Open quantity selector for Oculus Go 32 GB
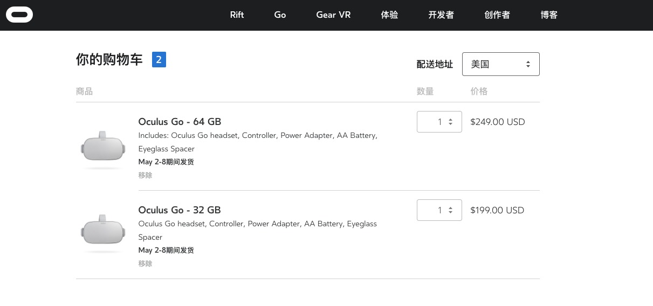653x306 pixels. tap(439, 210)
